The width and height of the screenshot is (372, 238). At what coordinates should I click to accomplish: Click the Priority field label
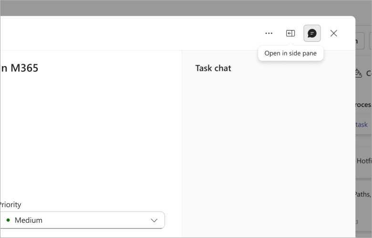click(x=10, y=204)
